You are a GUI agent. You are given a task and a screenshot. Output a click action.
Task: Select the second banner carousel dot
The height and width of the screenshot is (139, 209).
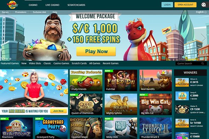(7, 59)
